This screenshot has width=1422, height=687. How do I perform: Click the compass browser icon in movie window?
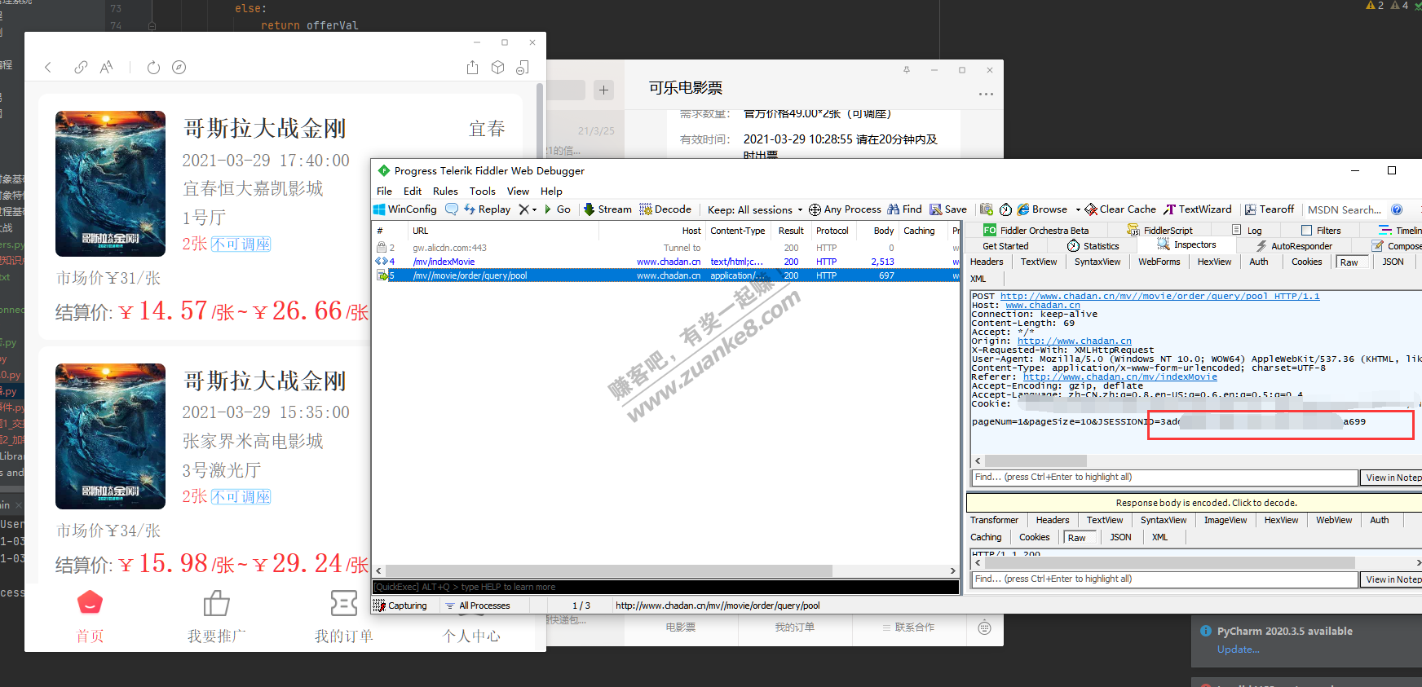pyautogui.click(x=179, y=68)
